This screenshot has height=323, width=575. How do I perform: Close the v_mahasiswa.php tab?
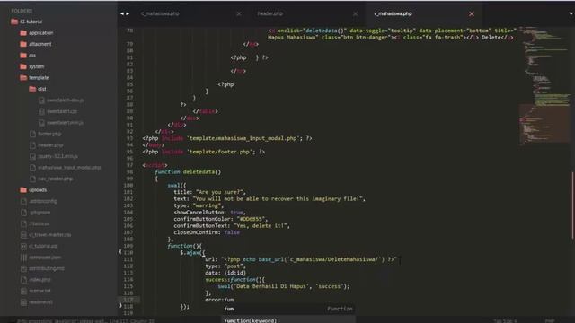472,14
